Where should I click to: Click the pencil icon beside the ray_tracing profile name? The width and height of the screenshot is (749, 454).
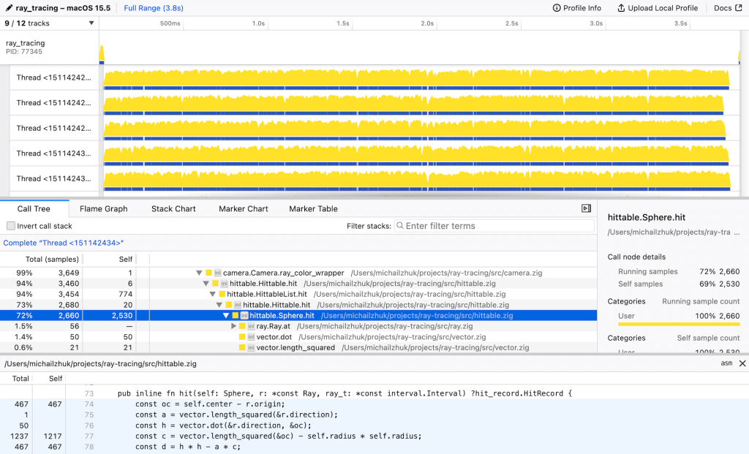pos(9,8)
